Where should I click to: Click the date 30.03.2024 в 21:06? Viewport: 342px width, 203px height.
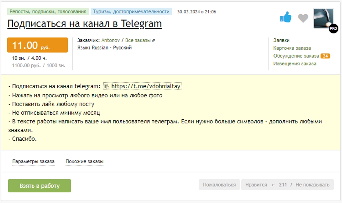click(196, 12)
